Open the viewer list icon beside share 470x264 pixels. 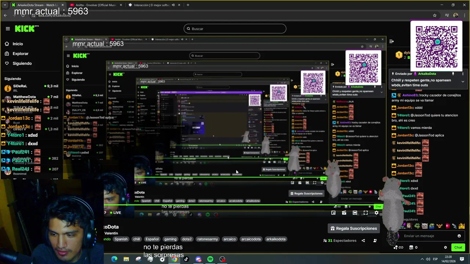375,241
